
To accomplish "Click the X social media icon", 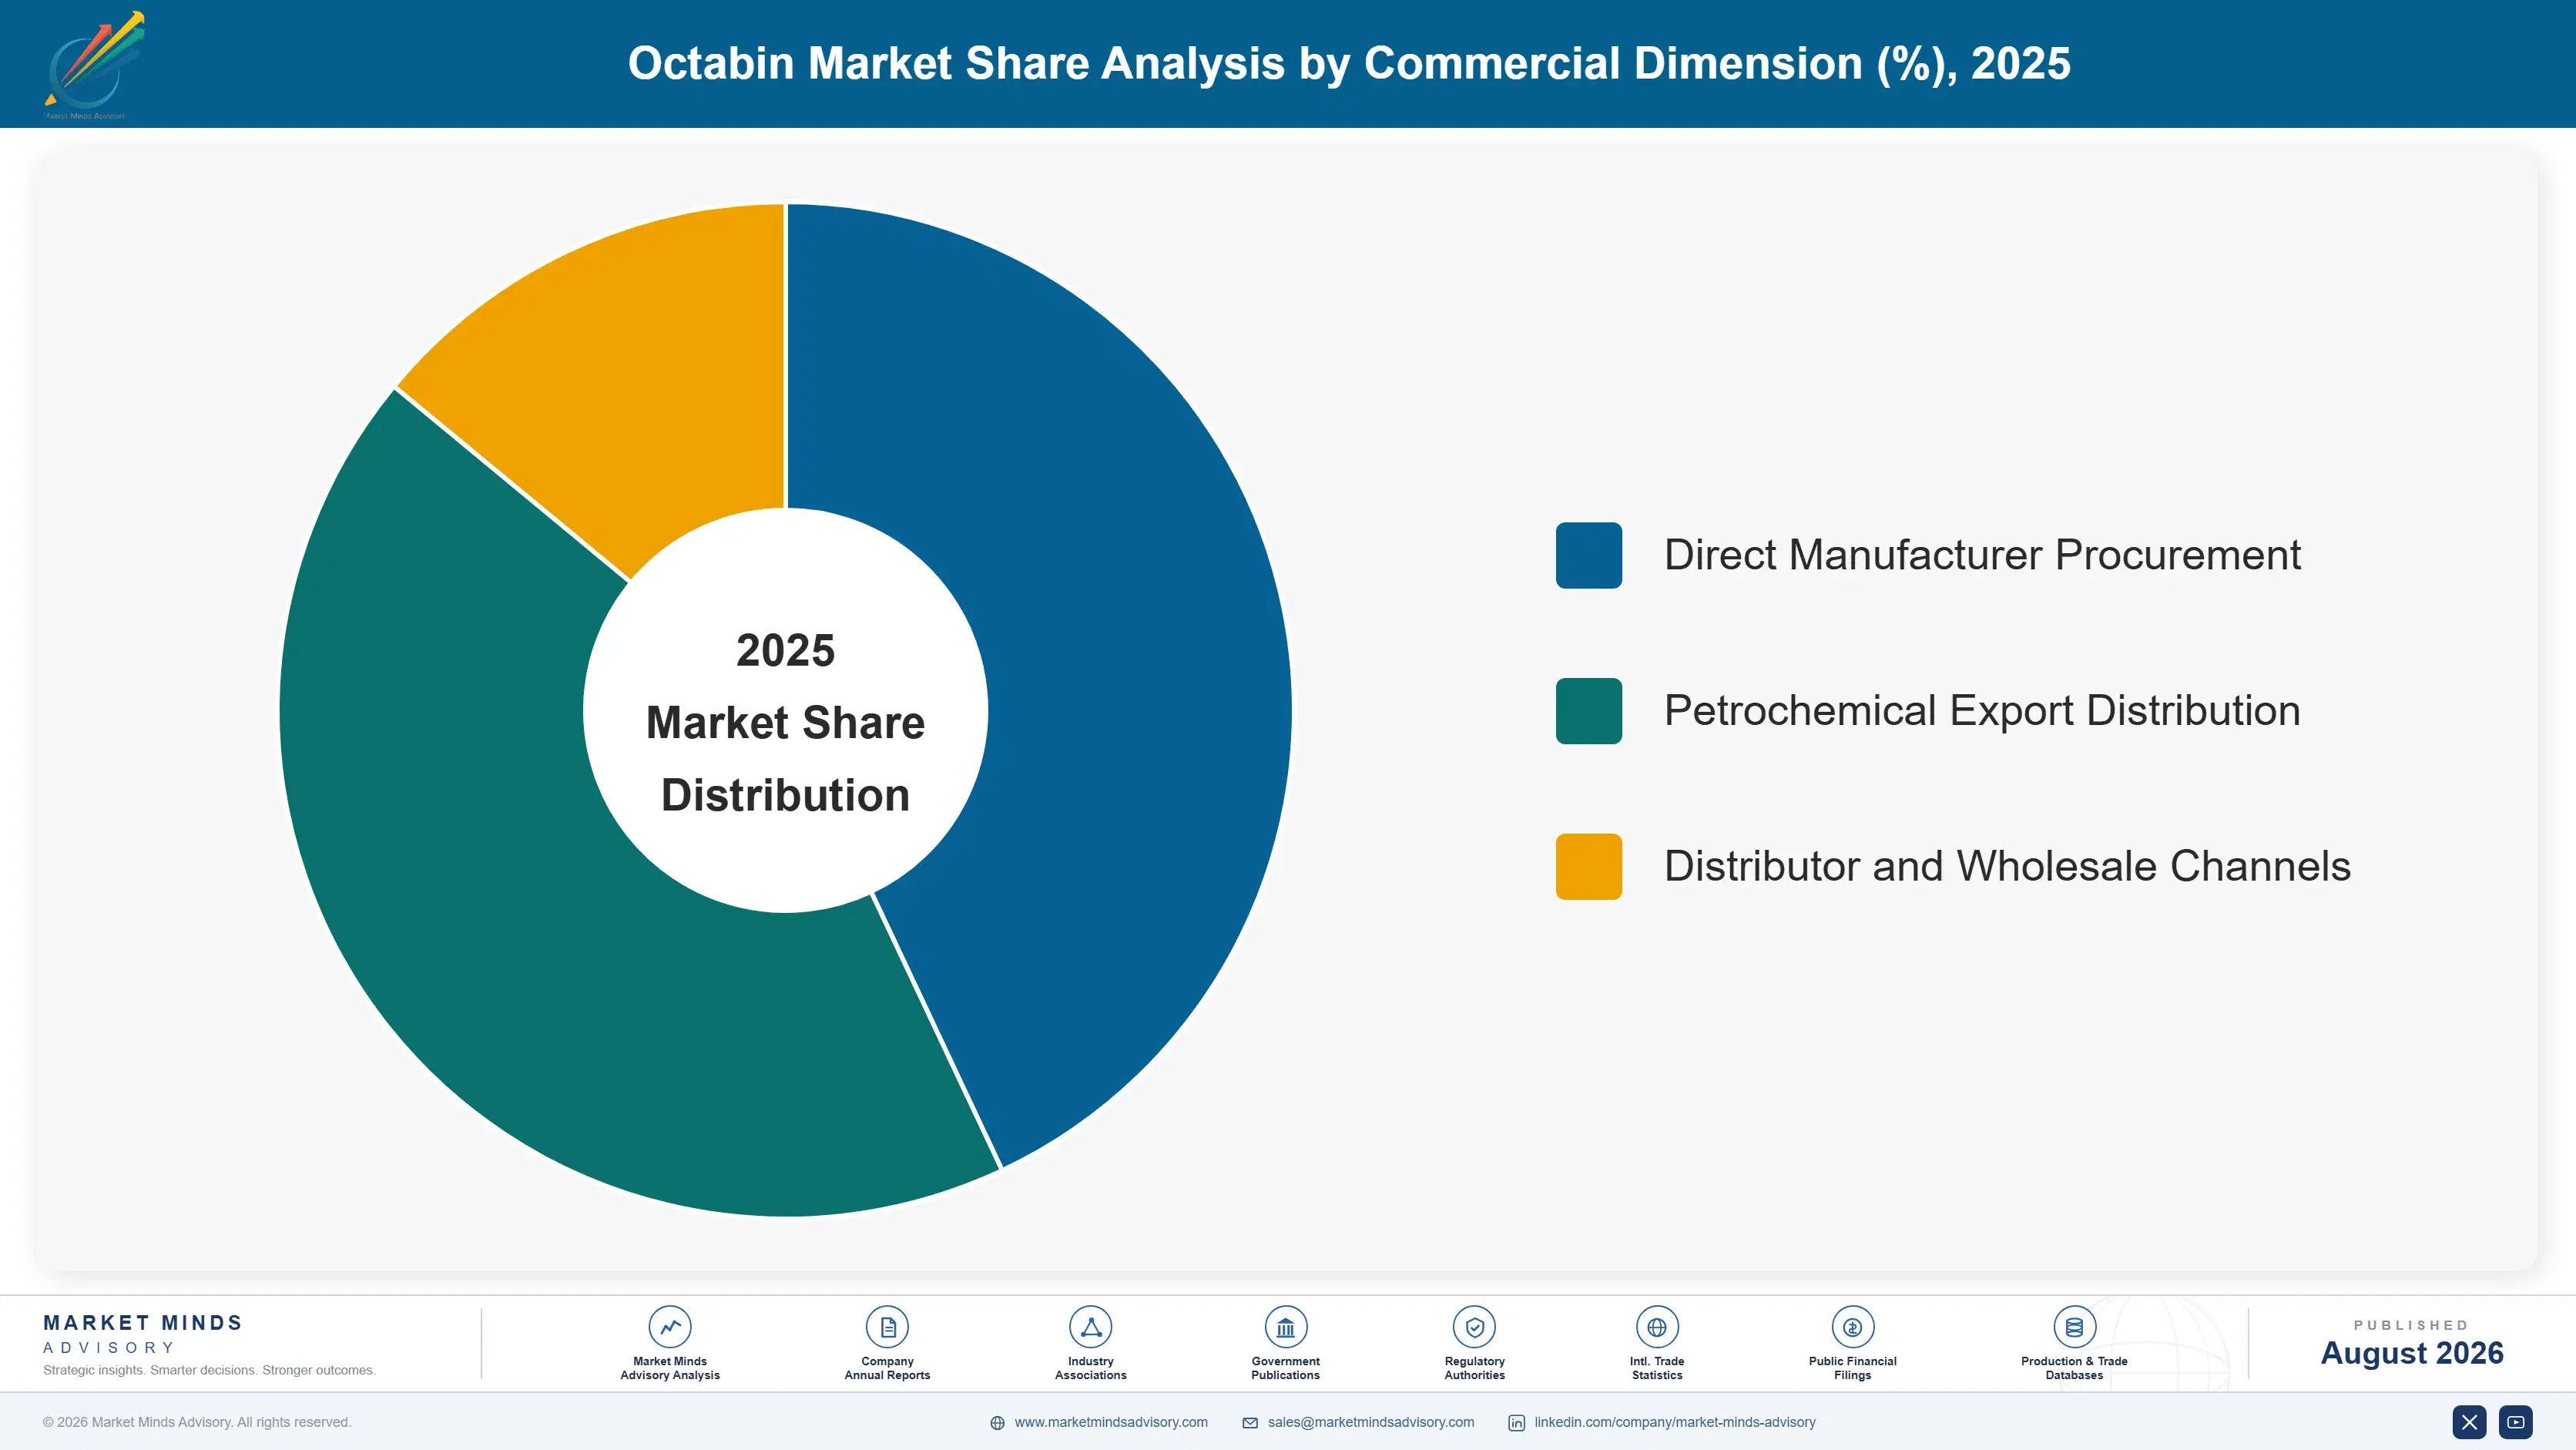I will pyautogui.click(x=2469, y=1422).
